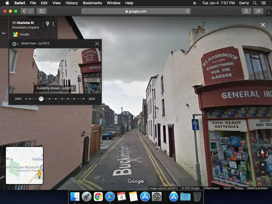This screenshot has width=272, height=204.
Task: Click the Pegman on the mini map
Action: coord(40,174)
